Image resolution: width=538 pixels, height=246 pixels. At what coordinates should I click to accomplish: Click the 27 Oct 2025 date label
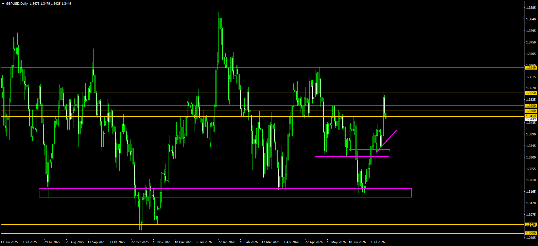140,242
